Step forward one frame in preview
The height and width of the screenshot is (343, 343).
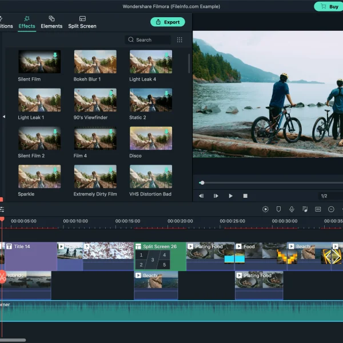click(x=216, y=196)
